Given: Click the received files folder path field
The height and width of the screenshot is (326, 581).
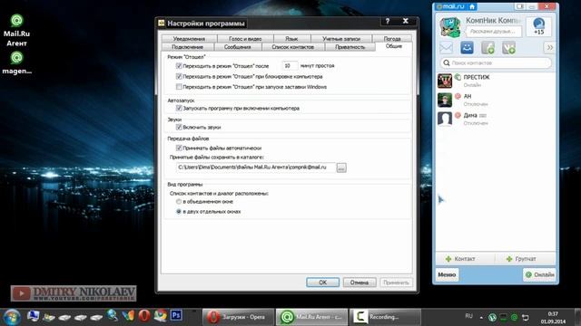Looking at the screenshot, I should [x=256, y=168].
